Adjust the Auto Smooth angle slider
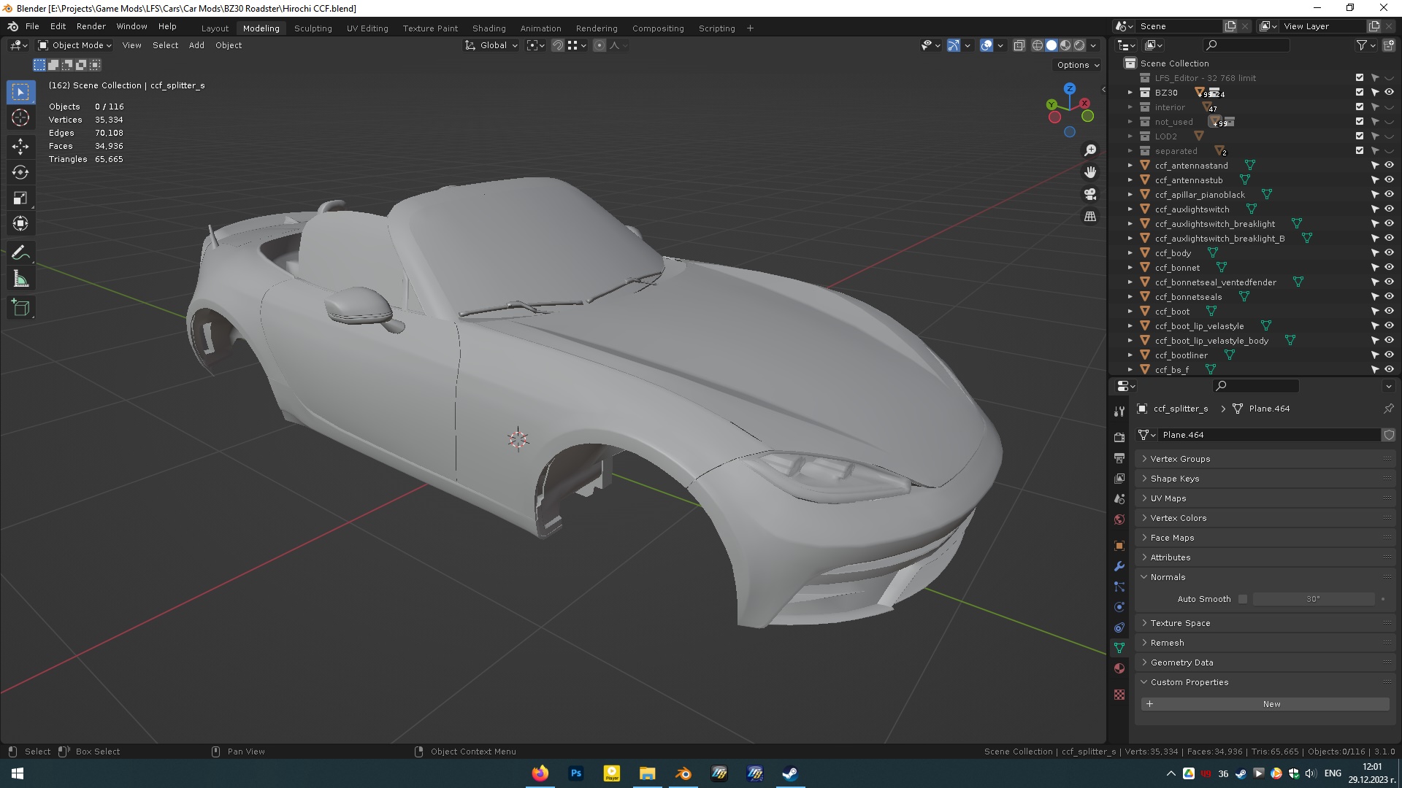 tap(1313, 599)
